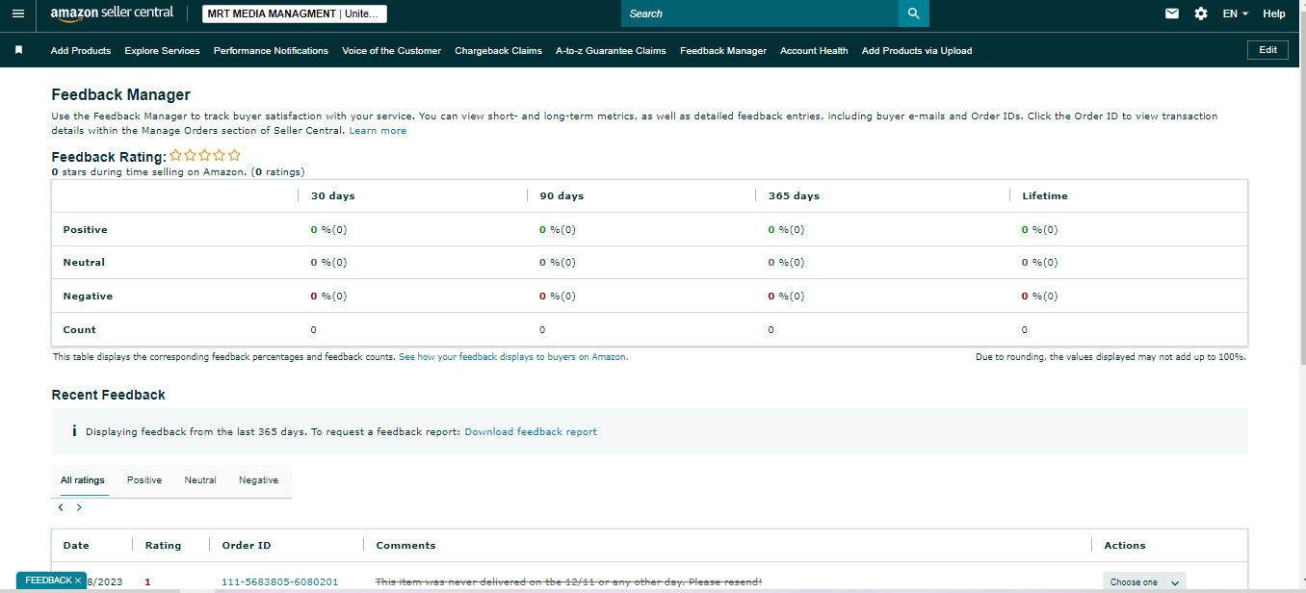Click the 90 days column header
This screenshot has height=593, width=1306.
point(562,195)
